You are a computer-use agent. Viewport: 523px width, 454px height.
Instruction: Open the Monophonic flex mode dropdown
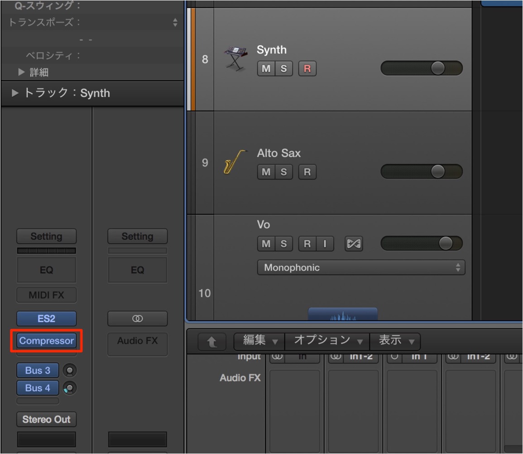tap(361, 267)
